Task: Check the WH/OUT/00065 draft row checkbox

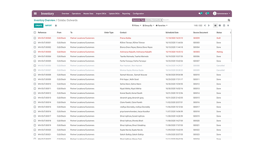Action: click(35, 38)
